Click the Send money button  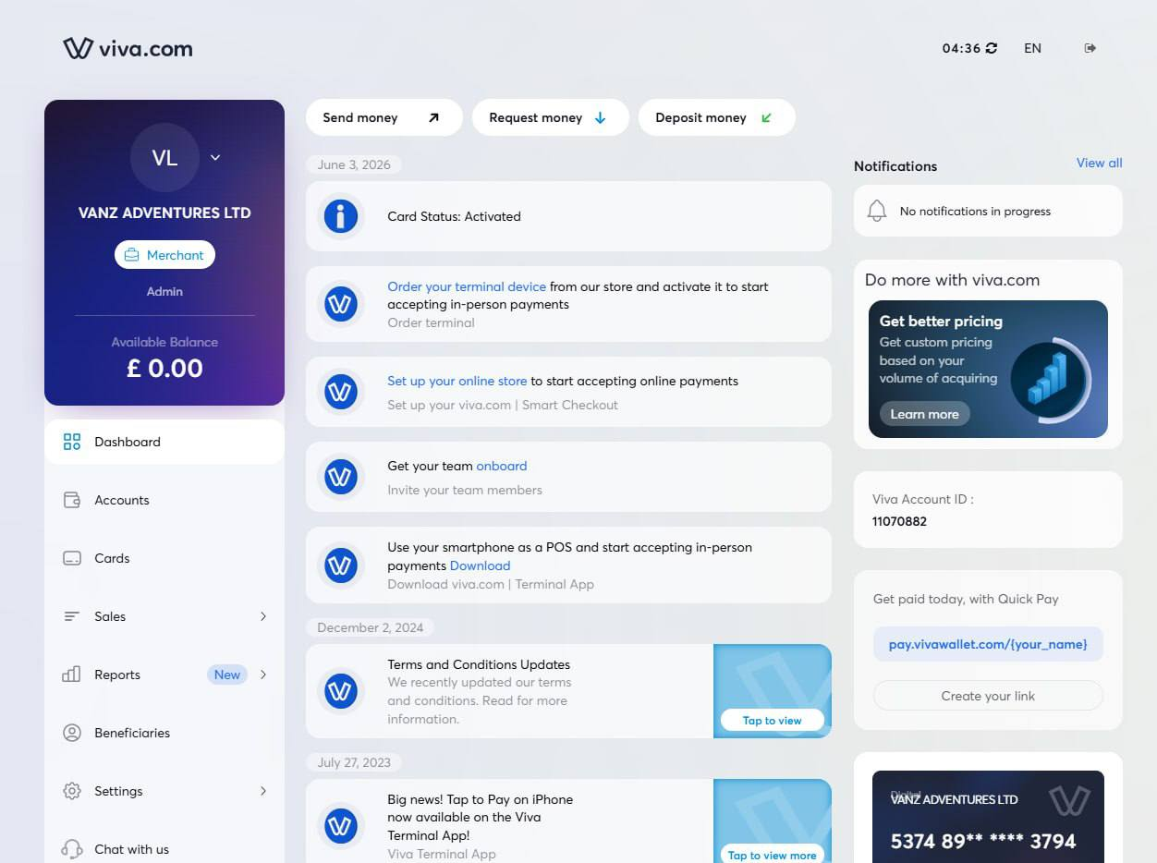click(x=384, y=117)
